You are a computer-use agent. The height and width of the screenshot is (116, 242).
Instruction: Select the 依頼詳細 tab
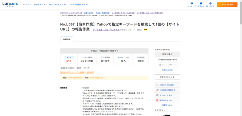tap(67, 39)
